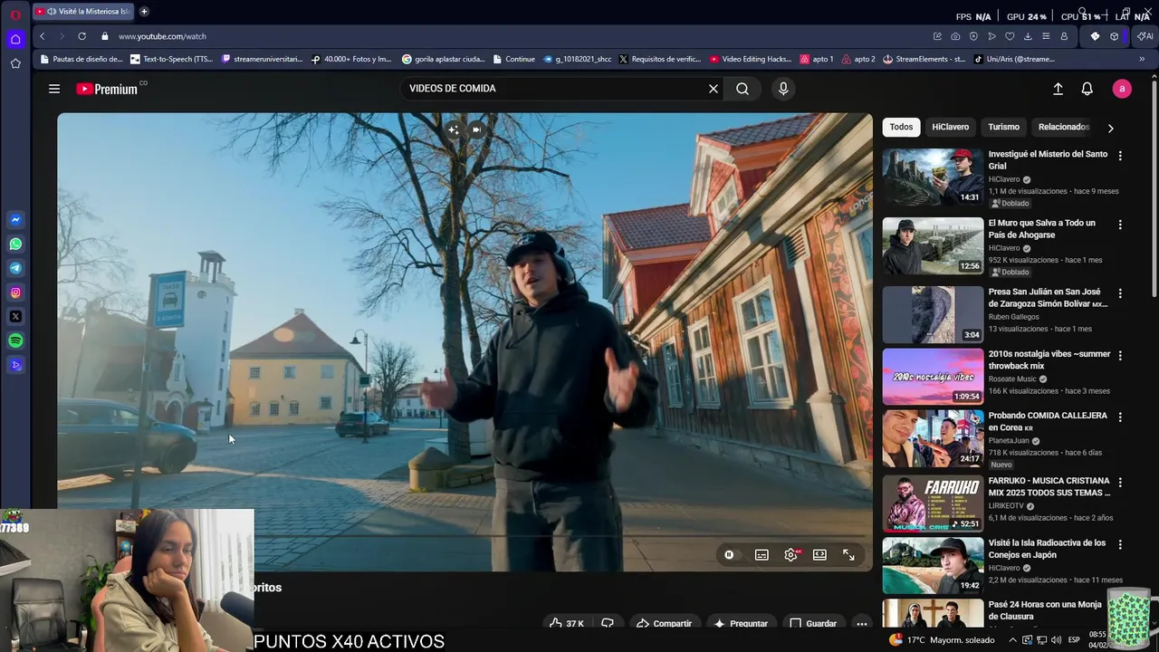Open PlanetaJuan channel name
The width and height of the screenshot is (1159, 652).
pyautogui.click(x=1010, y=441)
